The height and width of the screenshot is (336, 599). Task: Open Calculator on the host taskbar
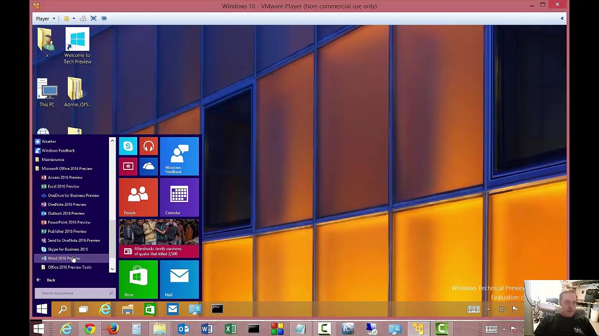click(x=136, y=329)
